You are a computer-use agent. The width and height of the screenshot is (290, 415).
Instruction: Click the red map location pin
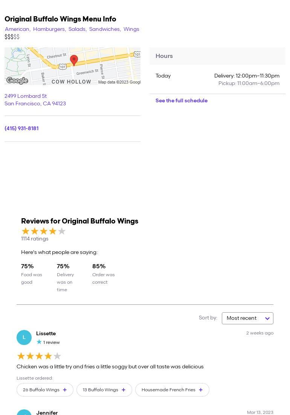coord(74,60)
